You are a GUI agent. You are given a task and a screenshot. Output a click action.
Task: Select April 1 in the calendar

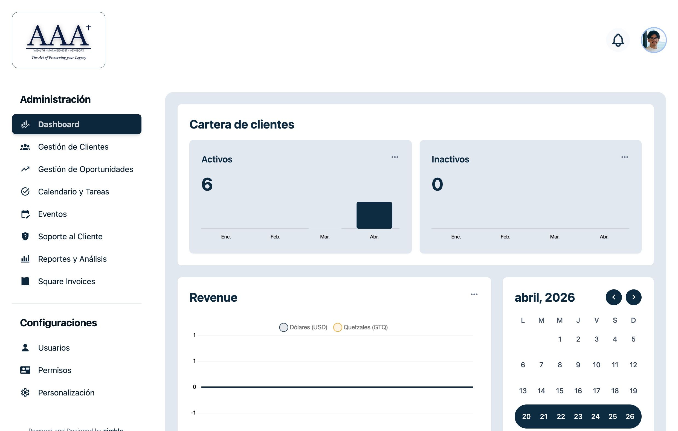(560, 339)
